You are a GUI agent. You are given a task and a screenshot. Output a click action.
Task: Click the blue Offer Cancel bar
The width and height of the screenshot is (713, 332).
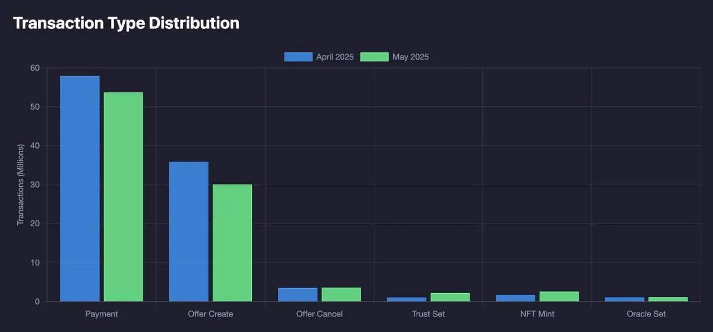click(x=297, y=295)
